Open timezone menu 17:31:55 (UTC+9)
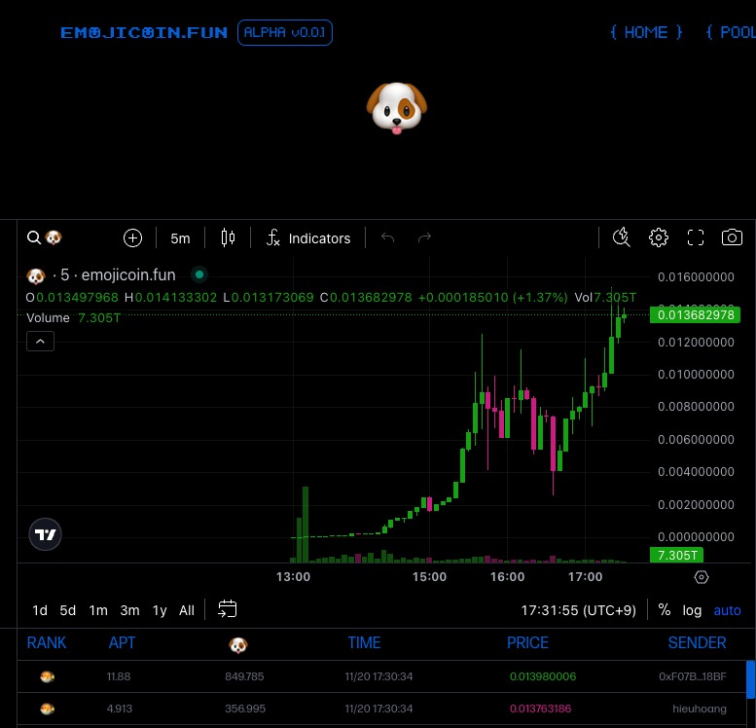The width and height of the screenshot is (756, 728). click(x=579, y=610)
